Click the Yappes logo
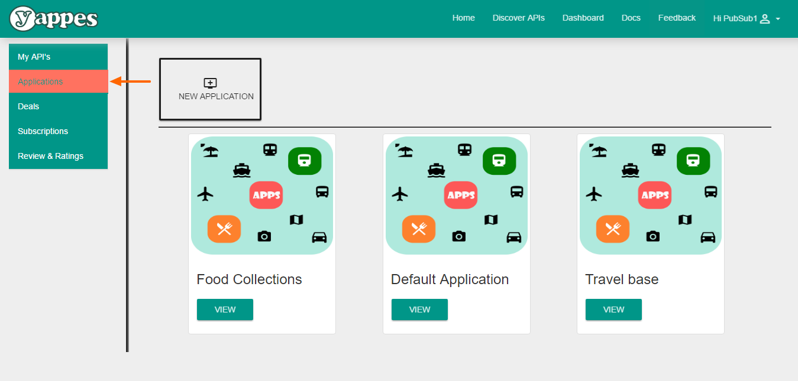The height and width of the screenshot is (381, 798). click(x=54, y=18)
